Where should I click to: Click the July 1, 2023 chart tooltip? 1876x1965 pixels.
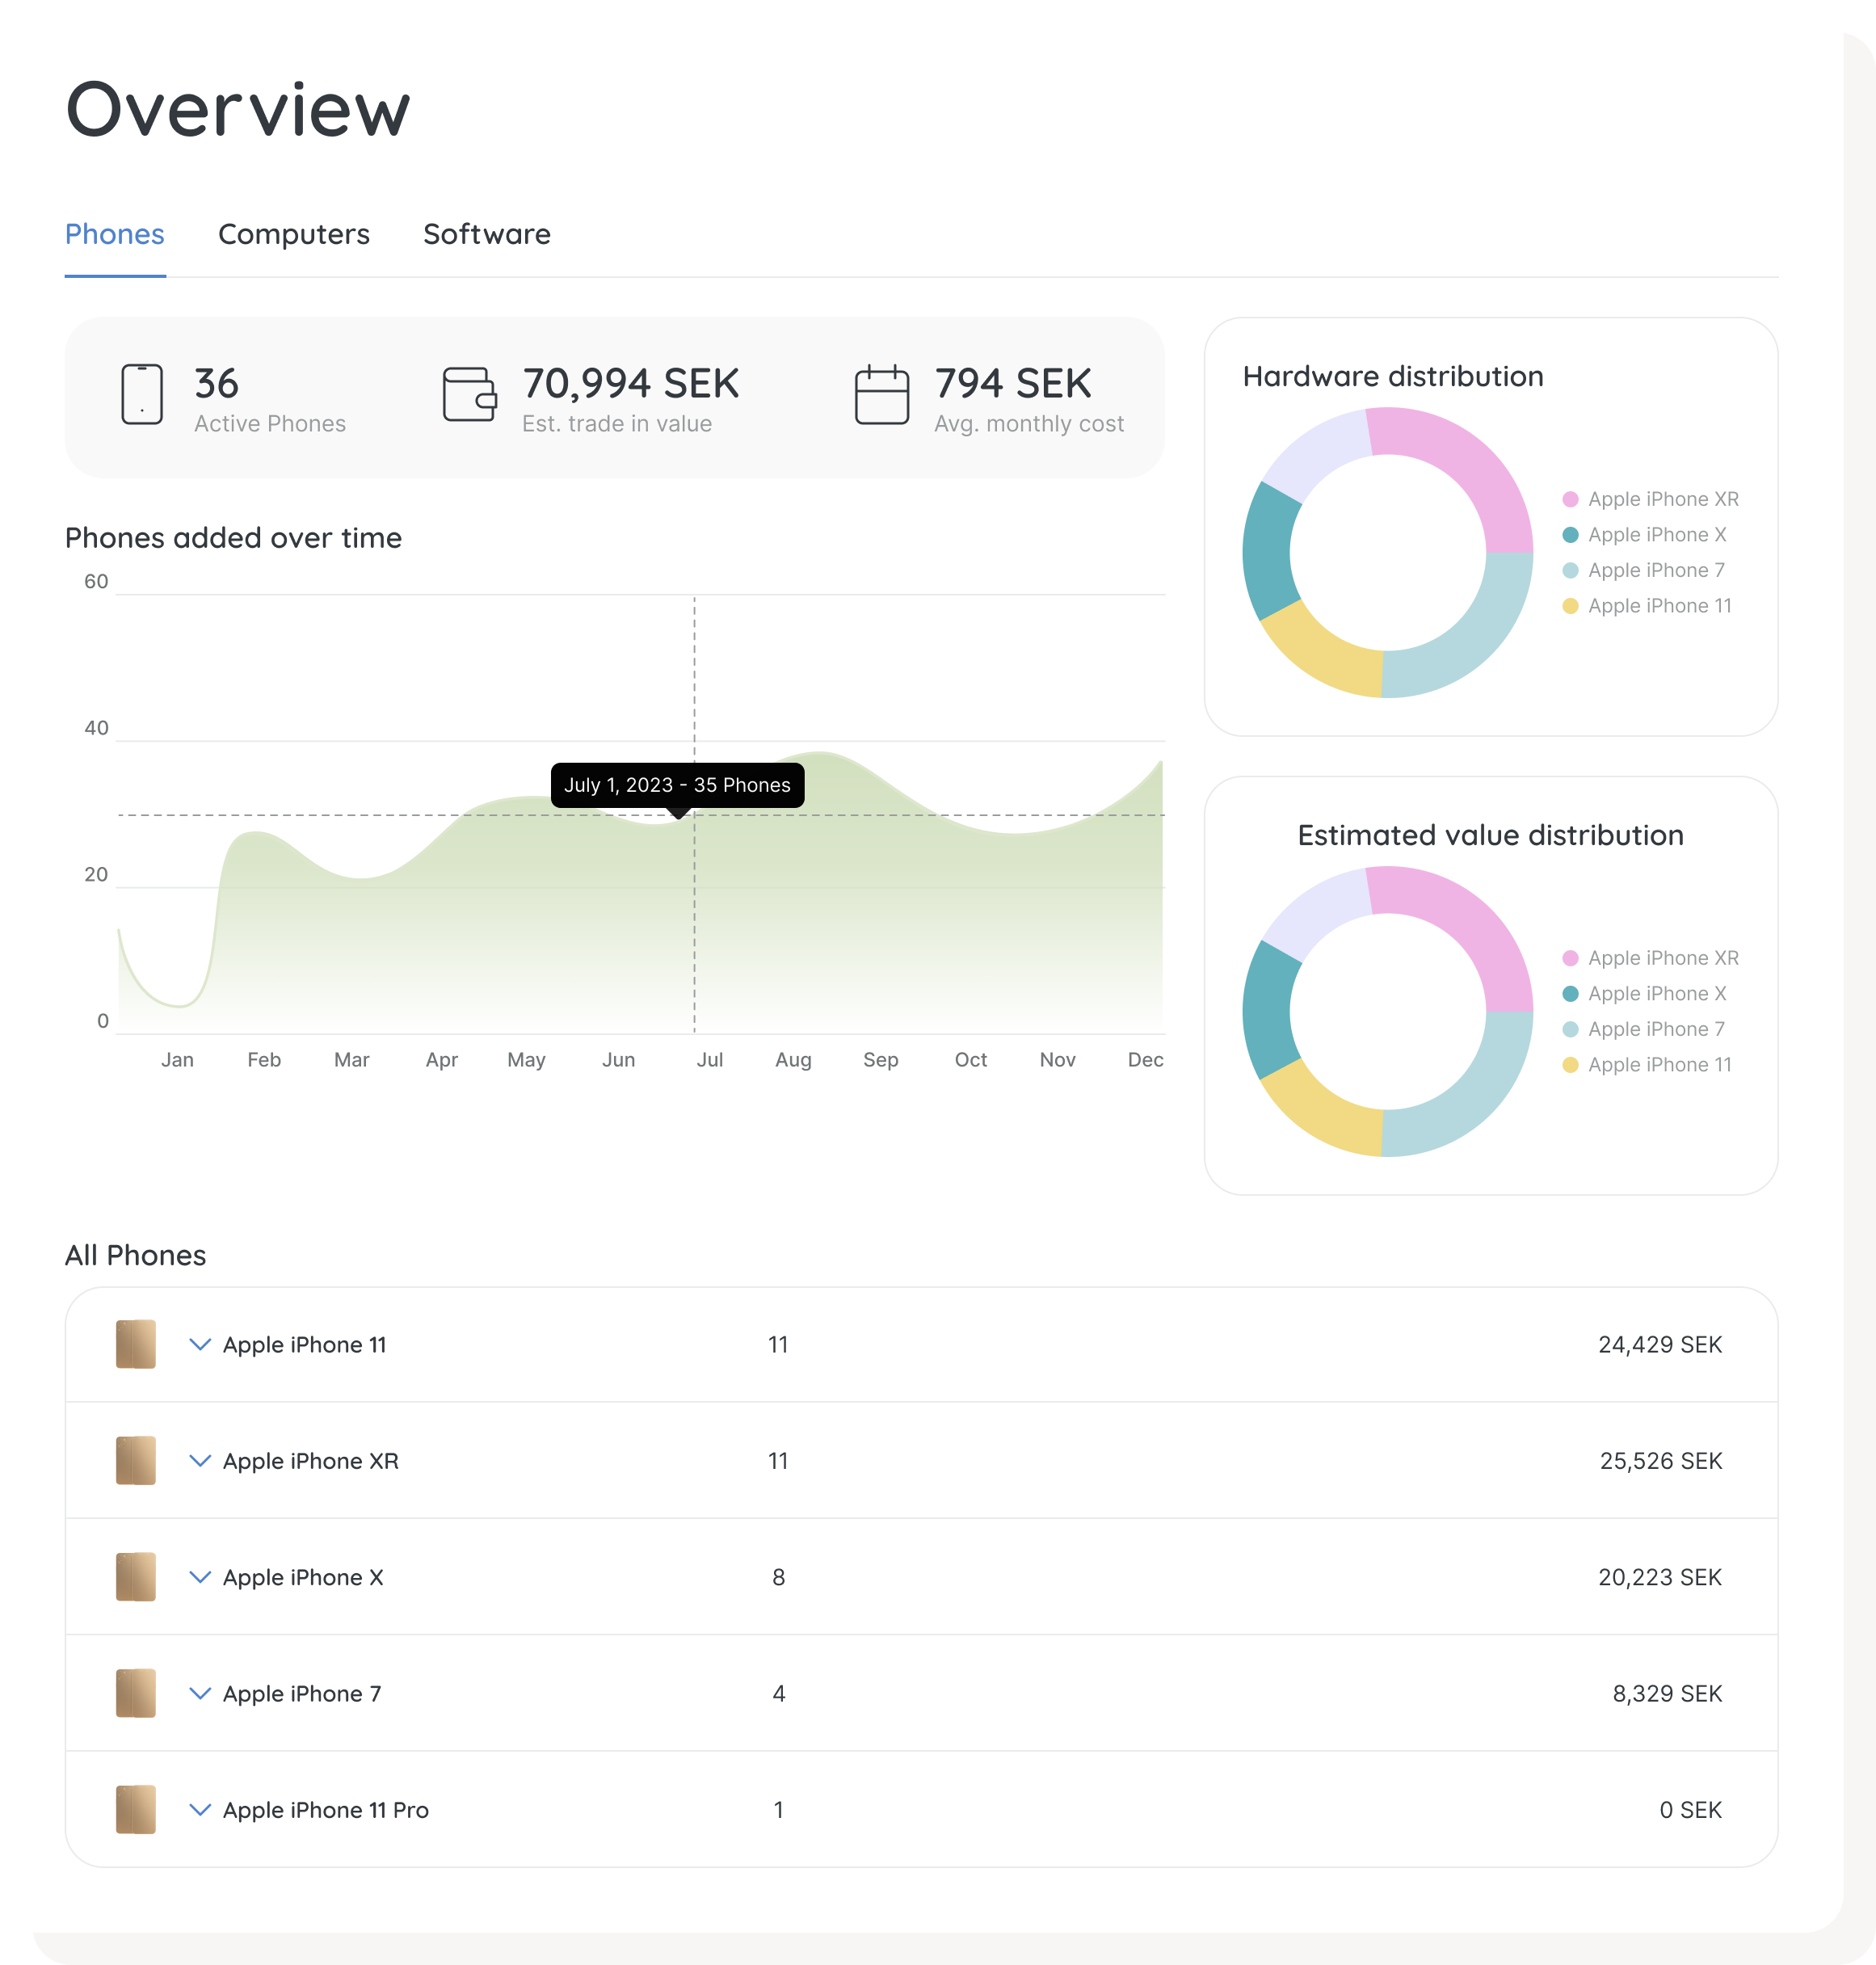[677, 785]
